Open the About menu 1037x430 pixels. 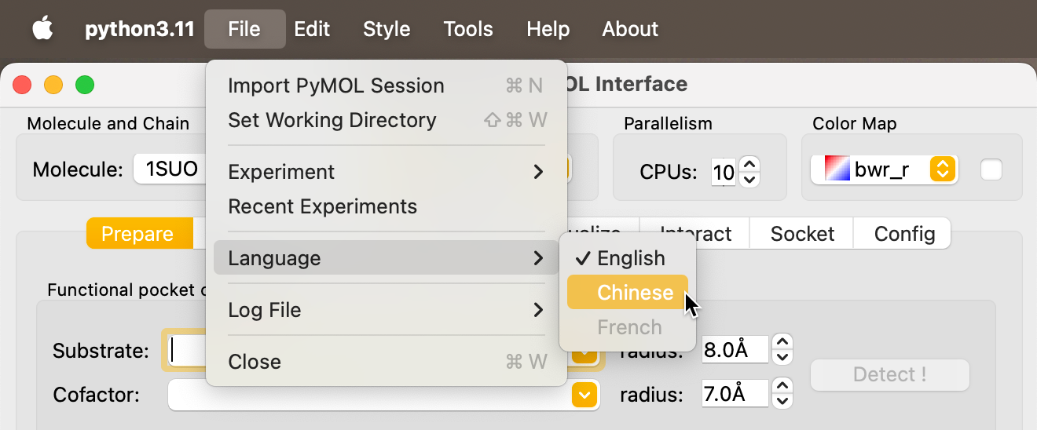pyautogui.click(x=630, y=29)
